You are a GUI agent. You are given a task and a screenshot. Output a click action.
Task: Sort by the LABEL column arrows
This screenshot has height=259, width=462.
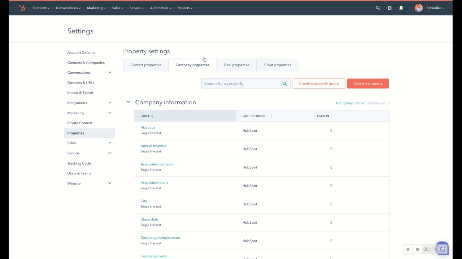[x=152, y=116]
